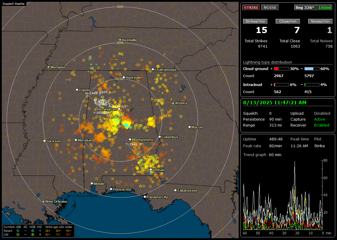Click the date and time 8/13/2025 11:47:21 AM

[275, 103]
